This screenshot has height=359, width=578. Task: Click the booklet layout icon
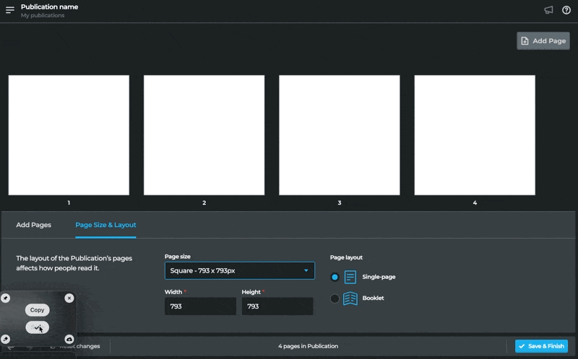tap(350, 298)
